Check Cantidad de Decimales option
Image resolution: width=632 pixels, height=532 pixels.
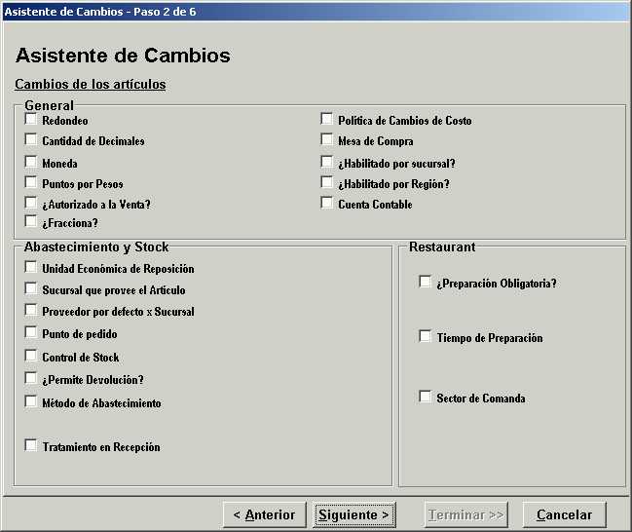coord(31,140)
